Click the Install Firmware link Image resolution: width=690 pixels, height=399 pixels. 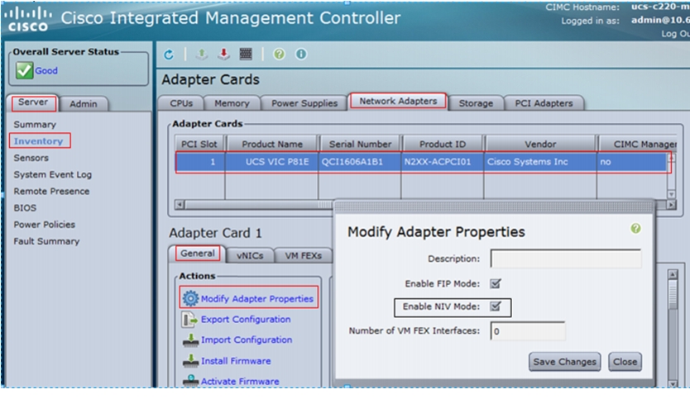click(236, 361)
